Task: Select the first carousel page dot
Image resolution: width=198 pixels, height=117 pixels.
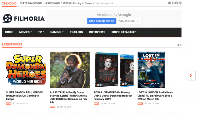Action: pyautogui.click(x=178, y=45)
